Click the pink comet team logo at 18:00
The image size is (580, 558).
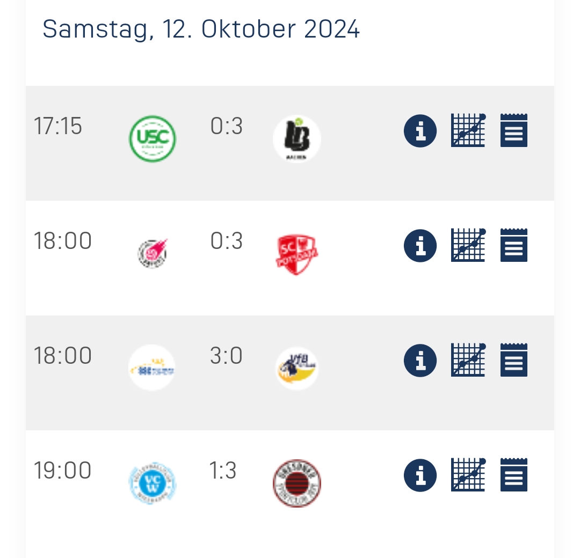153,253
